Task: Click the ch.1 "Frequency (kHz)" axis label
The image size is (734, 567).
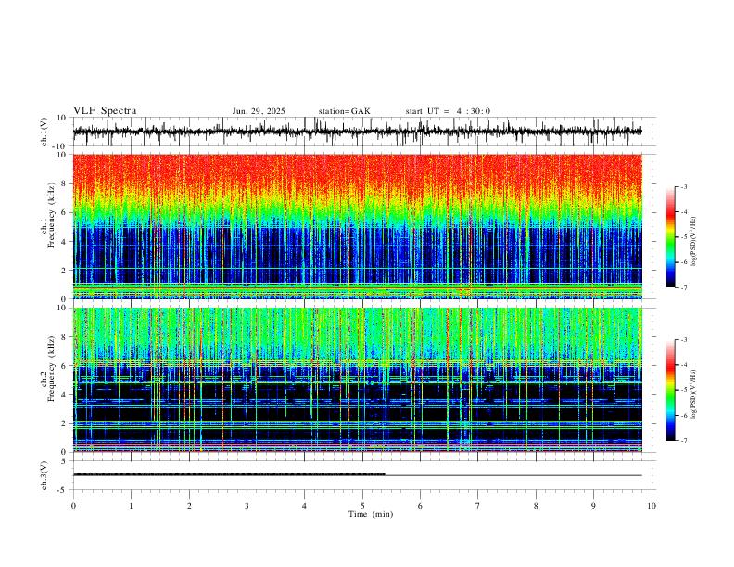Action: 51,216
